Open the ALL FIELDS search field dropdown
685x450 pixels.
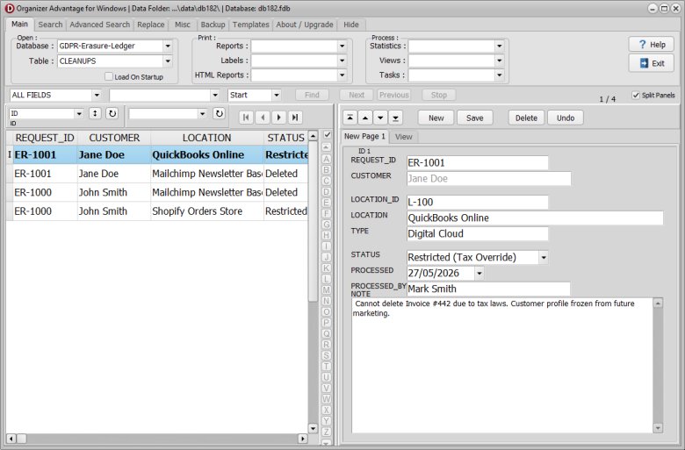pyautogui.click(x=97, y=95)
